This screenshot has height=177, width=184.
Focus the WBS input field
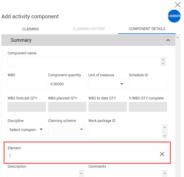pyautogui.click(x=26, y=84)
